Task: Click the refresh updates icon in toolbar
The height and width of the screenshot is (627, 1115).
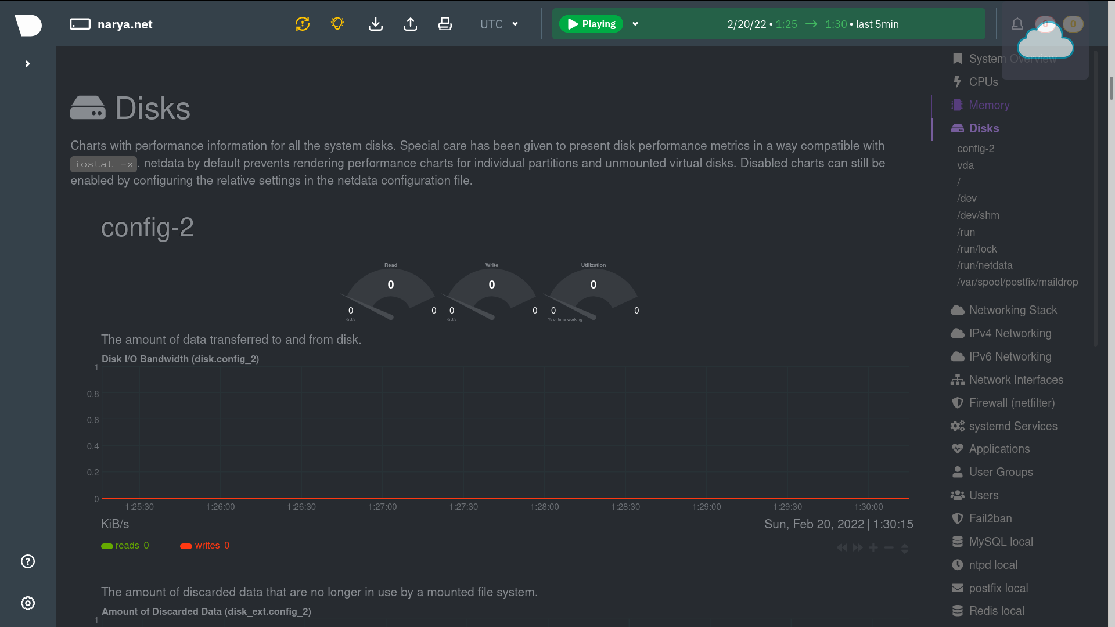Action: (x=303, y=24)
